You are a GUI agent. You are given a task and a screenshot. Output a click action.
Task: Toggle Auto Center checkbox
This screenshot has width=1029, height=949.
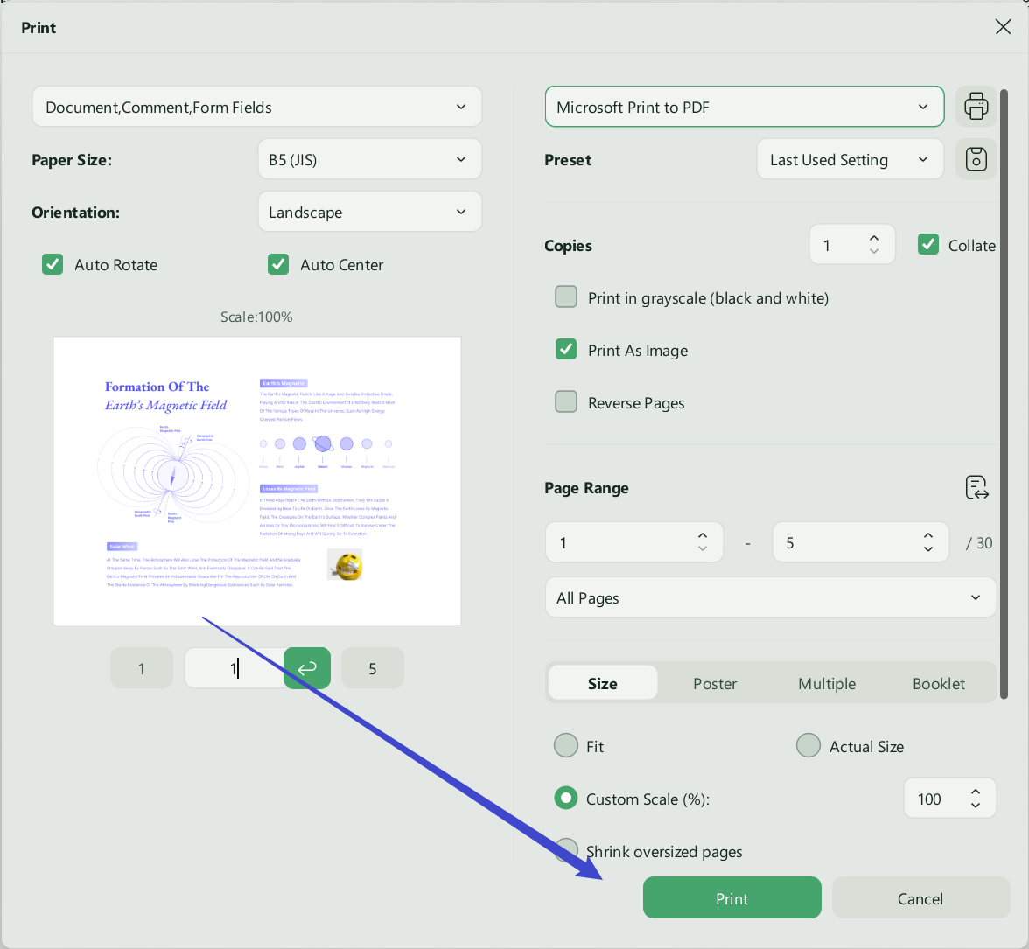point(278,265)
